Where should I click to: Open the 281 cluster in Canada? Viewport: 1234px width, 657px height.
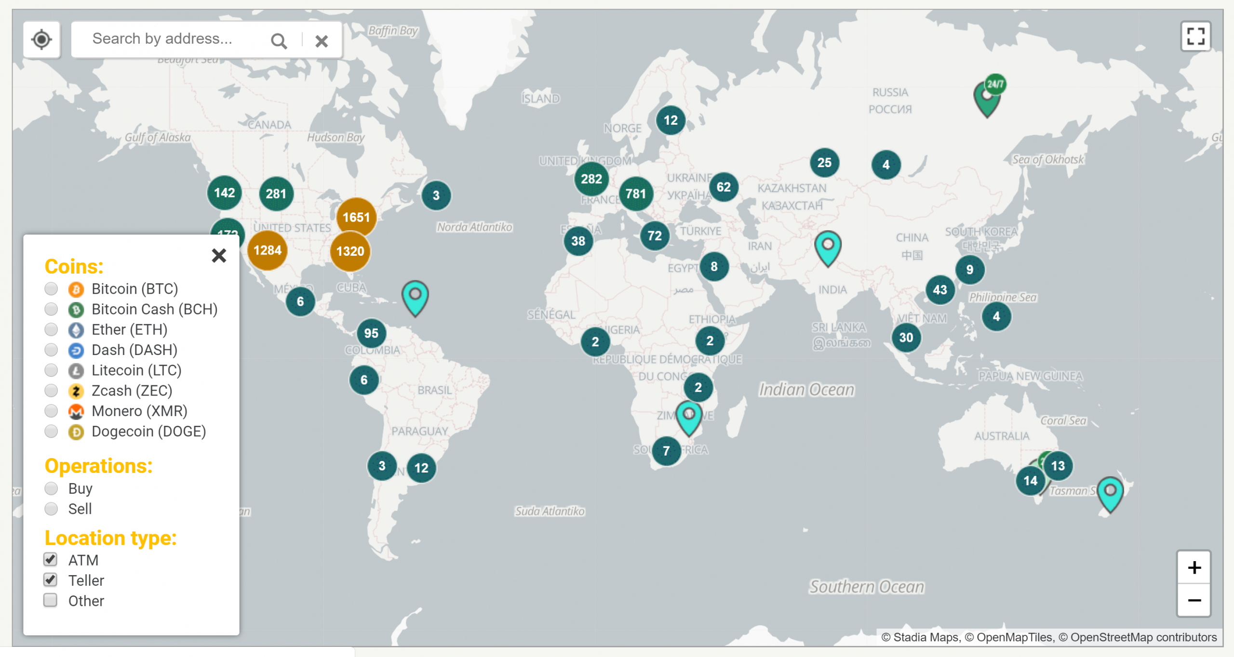276,194
